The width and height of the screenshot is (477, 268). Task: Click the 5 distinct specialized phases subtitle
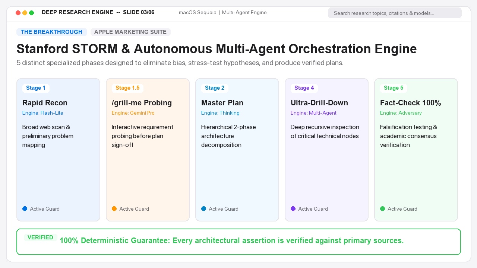pos(180,63)
